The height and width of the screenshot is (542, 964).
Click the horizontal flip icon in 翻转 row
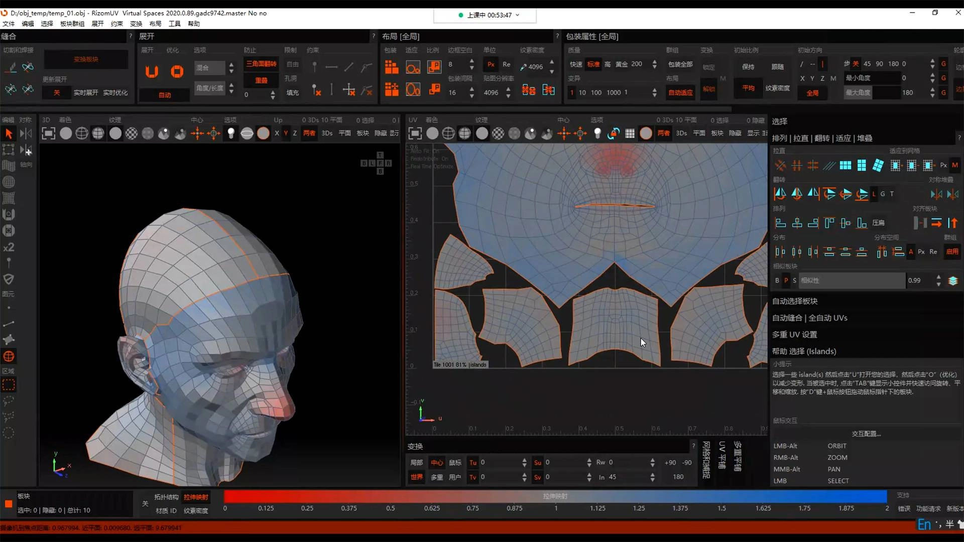tap(780, 194)
